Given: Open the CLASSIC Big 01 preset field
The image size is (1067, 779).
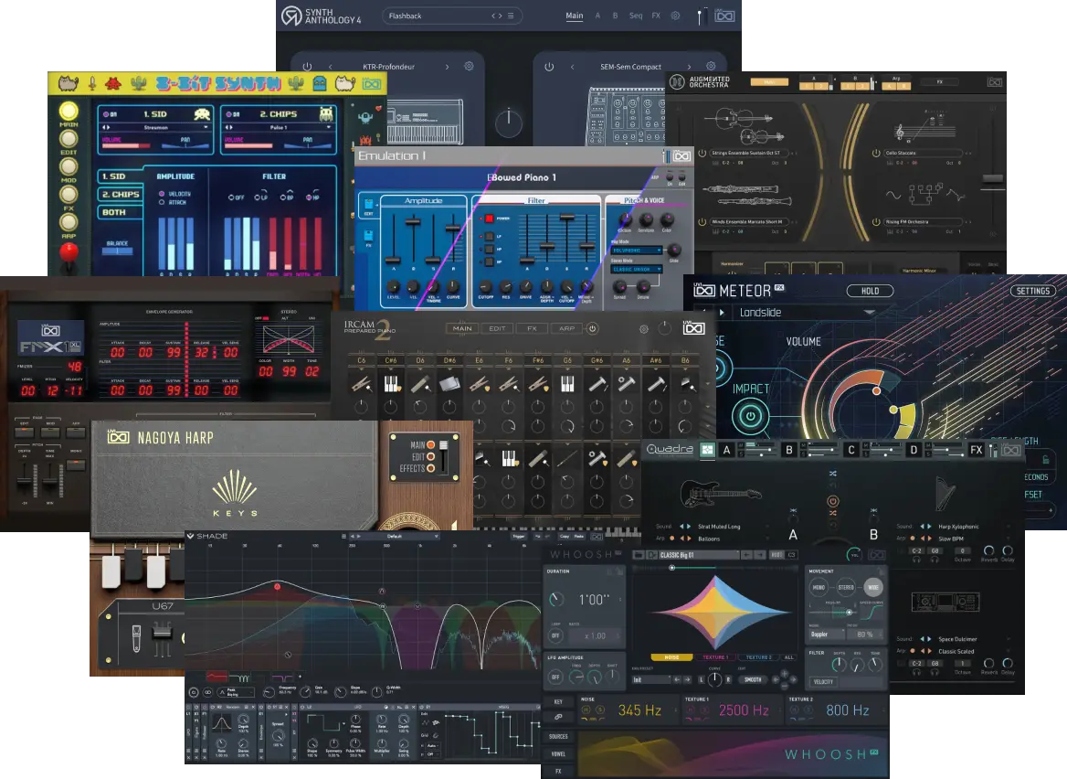Looking at the screenshot, I should pyautogui.click(x=698, y=555).
